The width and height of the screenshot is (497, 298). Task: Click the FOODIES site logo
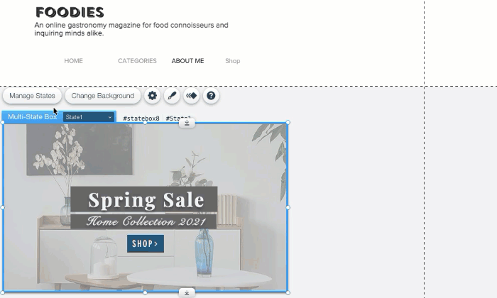point(70,12)
